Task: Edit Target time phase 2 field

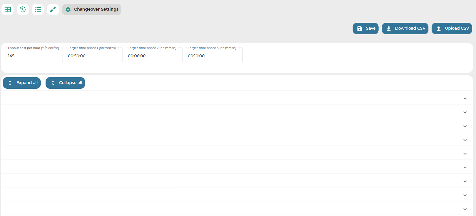Action: (x=154, y=56)
